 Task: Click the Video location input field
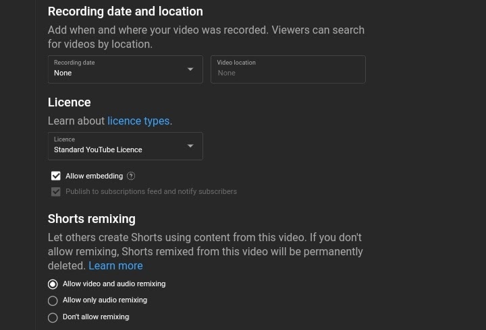pos(288,69)
